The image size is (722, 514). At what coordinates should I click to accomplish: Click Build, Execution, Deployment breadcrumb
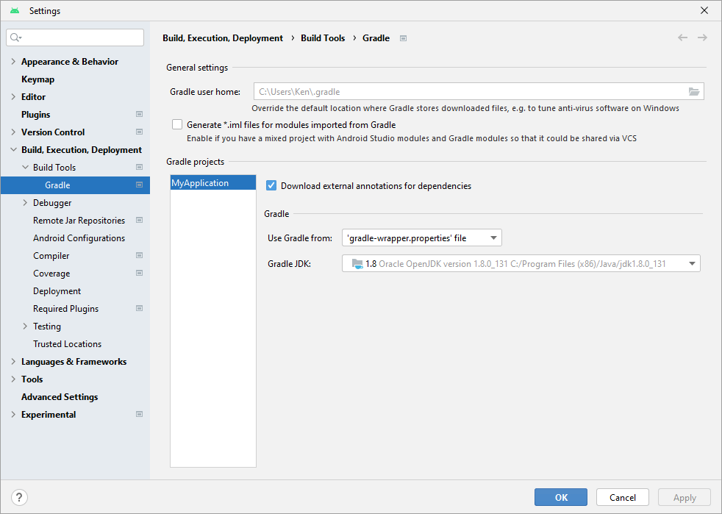click(x=223, y=38)
